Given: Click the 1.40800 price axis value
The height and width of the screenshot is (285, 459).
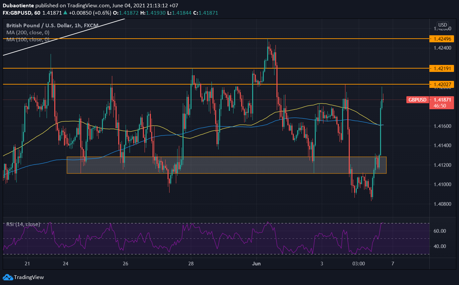Looking at the screenshot, I should [442, 204].
